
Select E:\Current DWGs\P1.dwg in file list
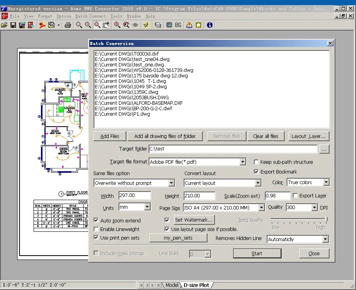click(122, 114)
